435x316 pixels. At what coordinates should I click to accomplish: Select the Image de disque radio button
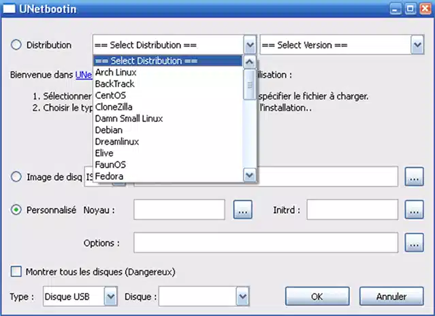(x=16, y=176)
